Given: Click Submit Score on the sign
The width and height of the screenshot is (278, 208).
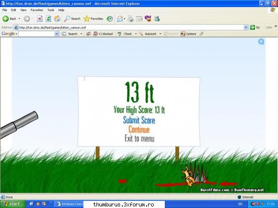Looking at the screenshot, I should pos(139,120).
